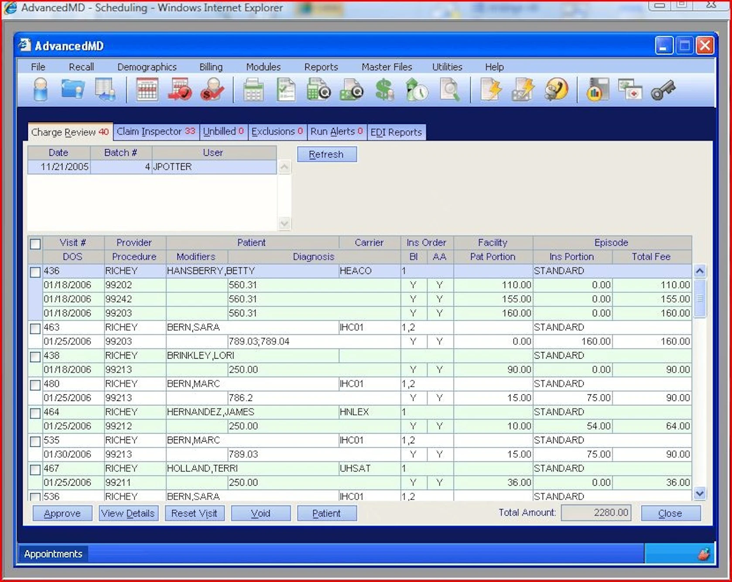The width and height of the screenshot is (732, 582).
Task: Open the calendar scheduling icon
Action: (x=147, y=89)
